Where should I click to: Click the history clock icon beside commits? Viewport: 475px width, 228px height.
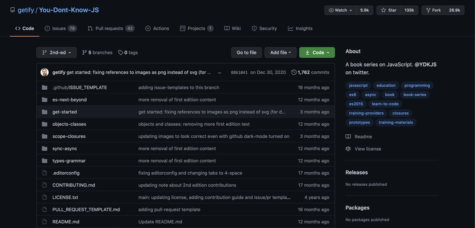coord(293,72)
